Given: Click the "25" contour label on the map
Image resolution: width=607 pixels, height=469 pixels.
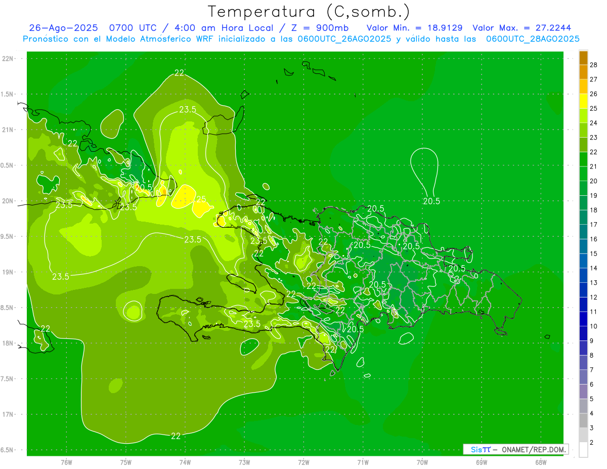Looking at the screenshot, I should click(x=201, y=199).
